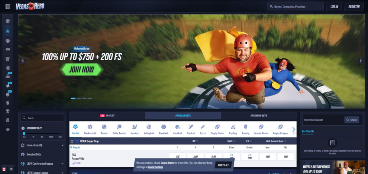Viewport: 368px width, 174px height.
Task: Pick Under 2.5 odds 1.90
Action: [249, 157]
